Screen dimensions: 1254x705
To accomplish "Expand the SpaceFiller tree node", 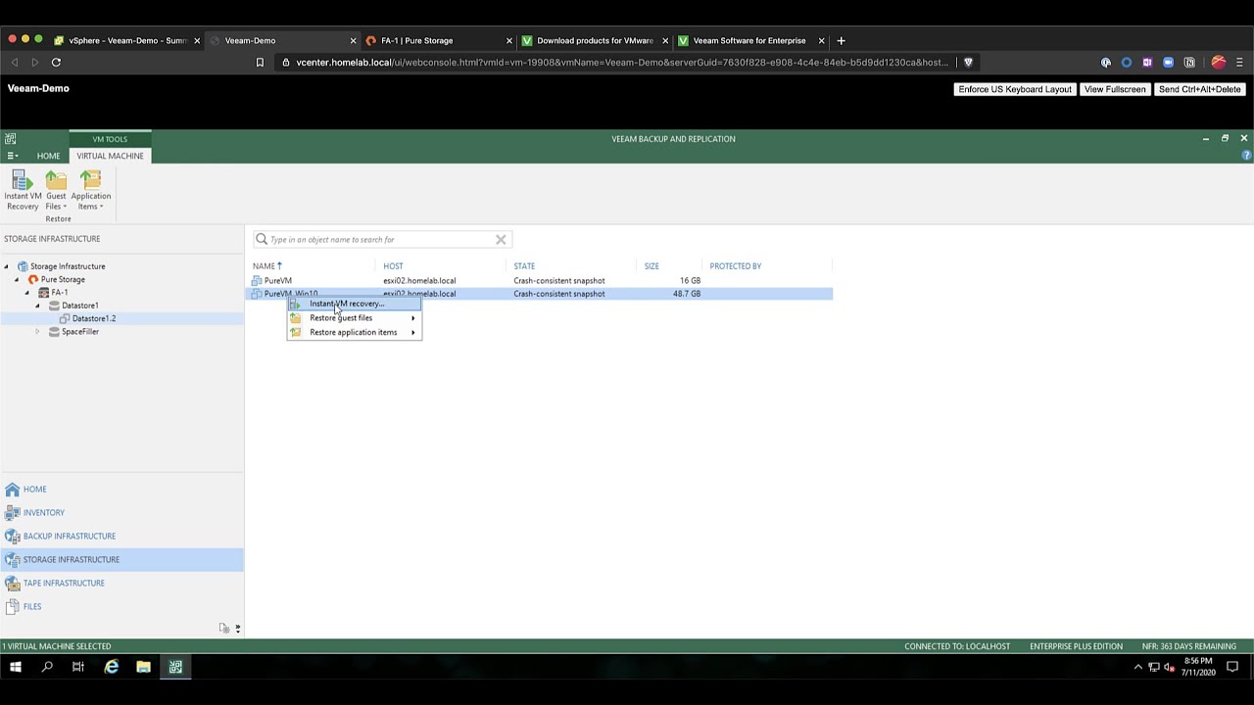I will click(38, 332).
